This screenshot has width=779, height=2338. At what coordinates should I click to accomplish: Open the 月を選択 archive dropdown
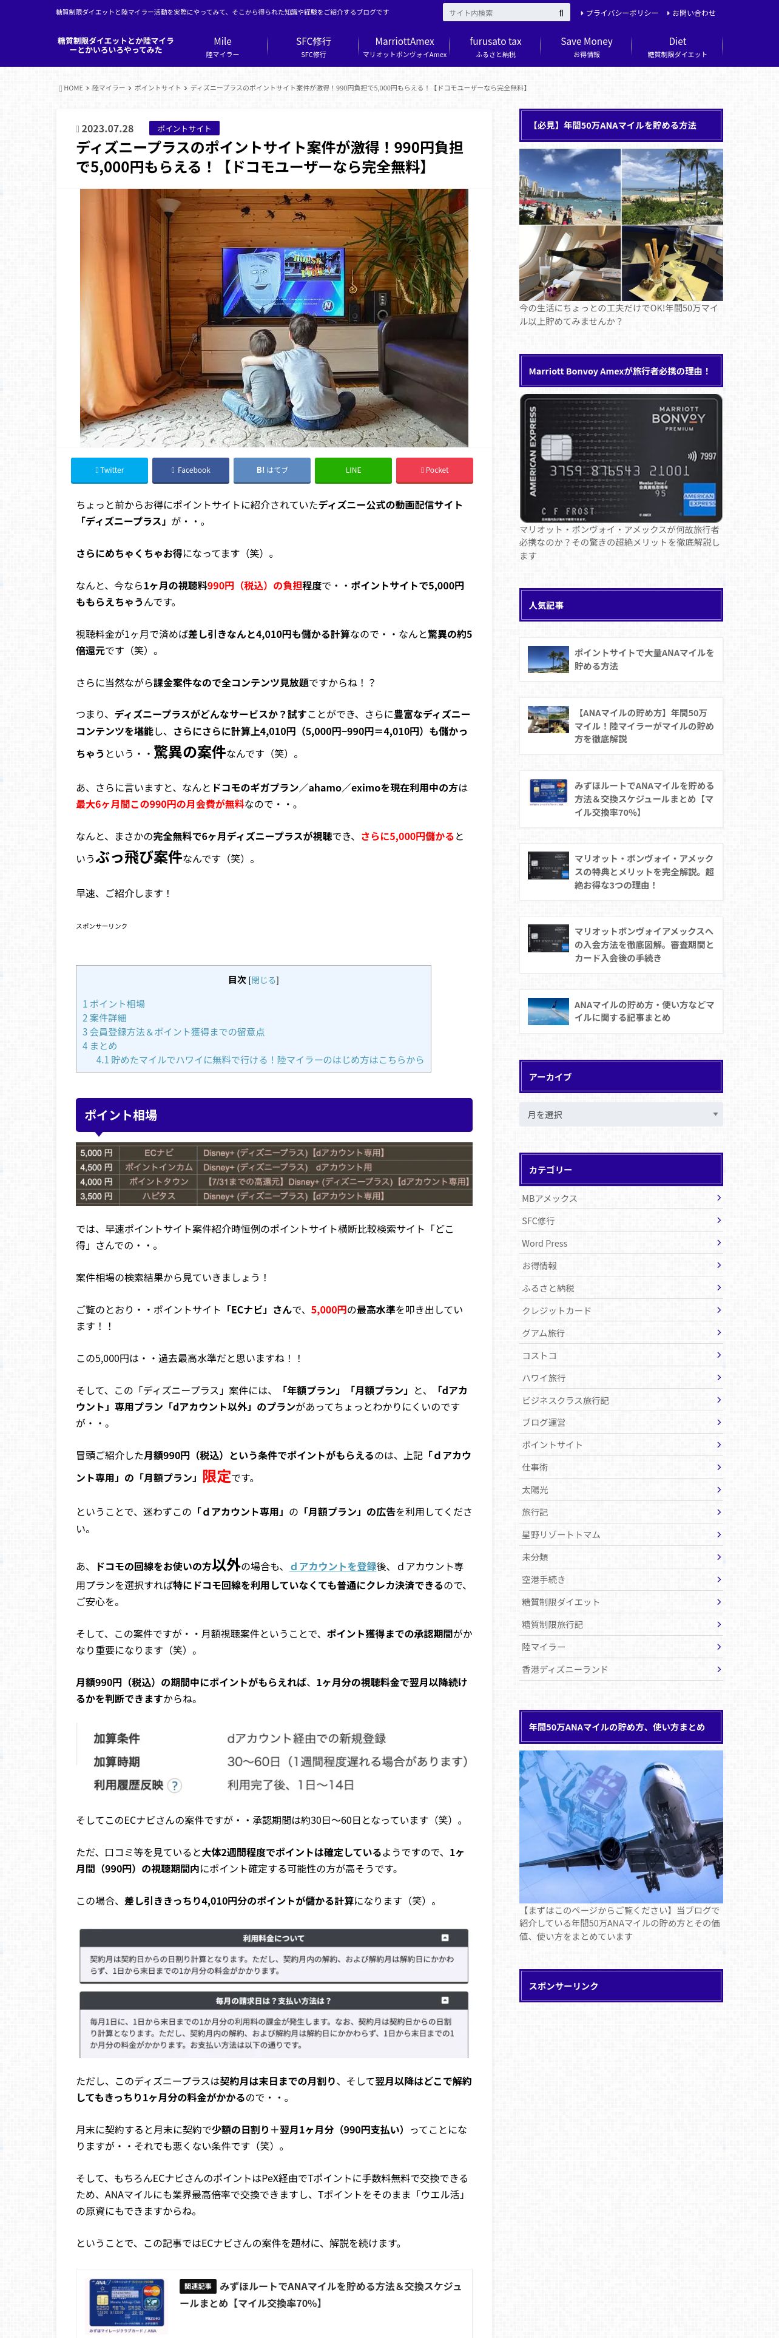click(x=620, y=1114)
